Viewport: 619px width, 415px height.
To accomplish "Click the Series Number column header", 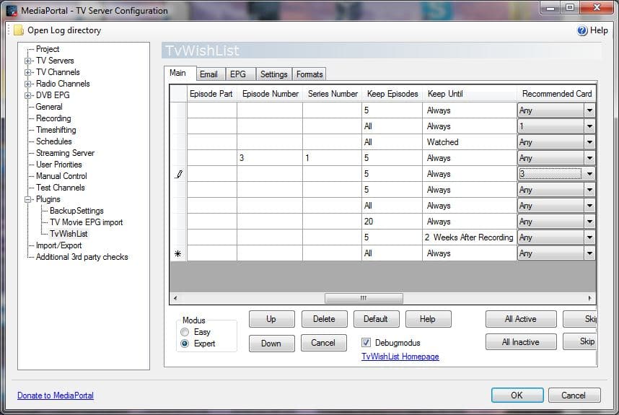I will (333, 94).
